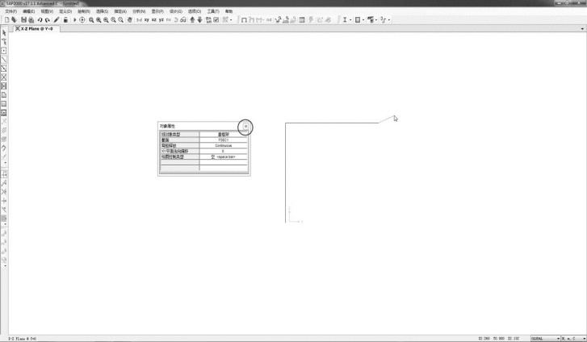This screenshot has width=587, height=342.
Task: Open the window list dropdown at tab bar end
Action: pyautogui.click(x=582, y=29)
